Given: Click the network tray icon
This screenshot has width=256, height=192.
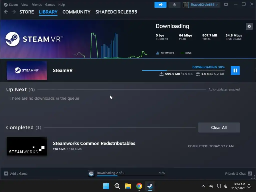Looking at the screenshot, I should tap(219, 186).
